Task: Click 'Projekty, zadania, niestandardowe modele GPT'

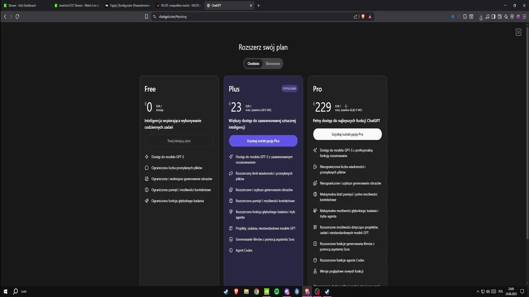Action: (x=266, y=228)
